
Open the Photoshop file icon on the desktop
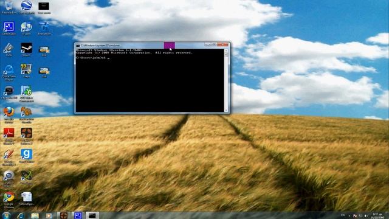[44, 28]
